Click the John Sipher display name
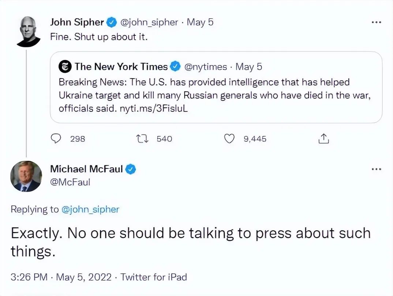Image resolution: width=393 pixels, height=296 pixels. (77, 22)
